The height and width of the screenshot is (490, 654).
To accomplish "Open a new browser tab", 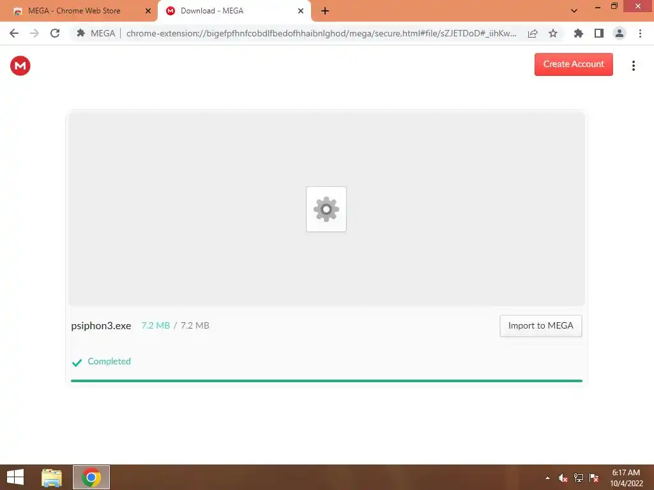I will [325, 11].
